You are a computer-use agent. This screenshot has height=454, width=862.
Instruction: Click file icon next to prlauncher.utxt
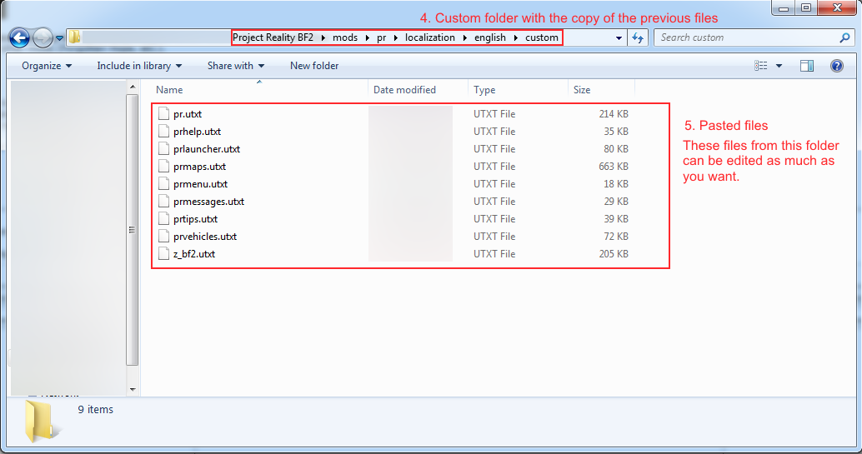click(x=163, y=149)
